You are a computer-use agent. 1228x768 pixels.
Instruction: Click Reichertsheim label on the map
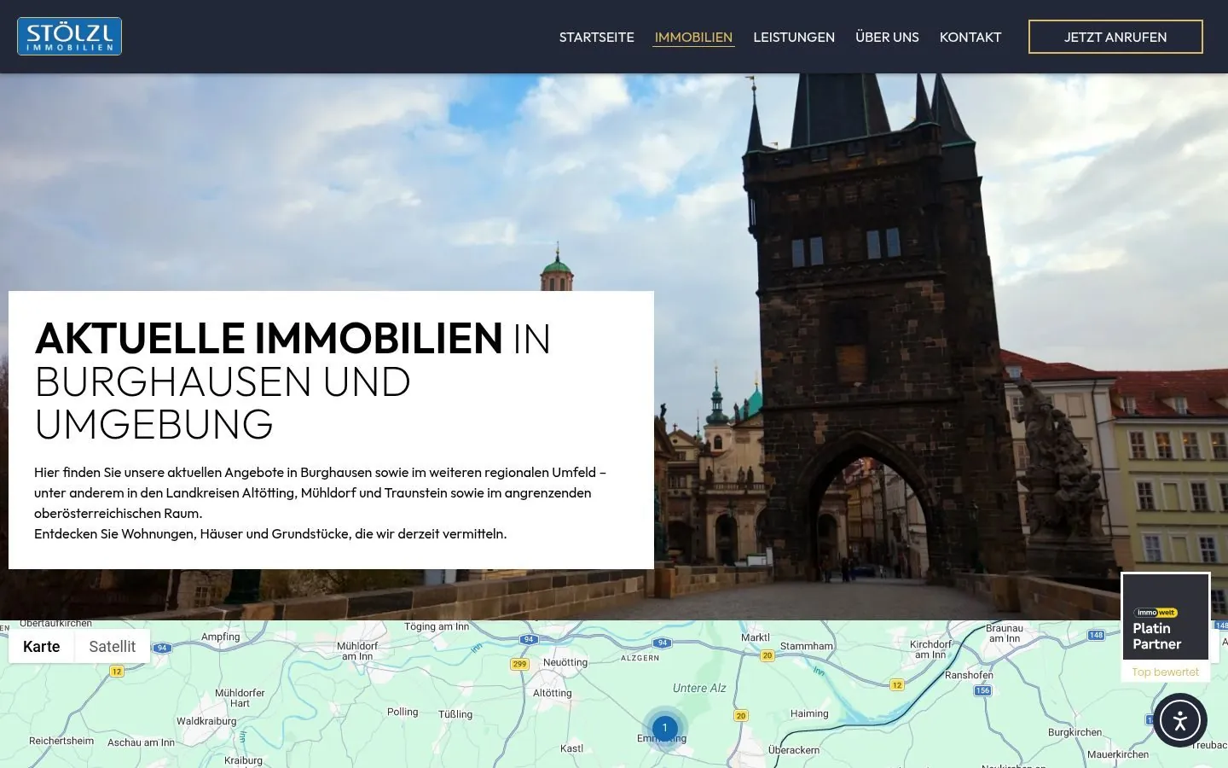[61, 741]
